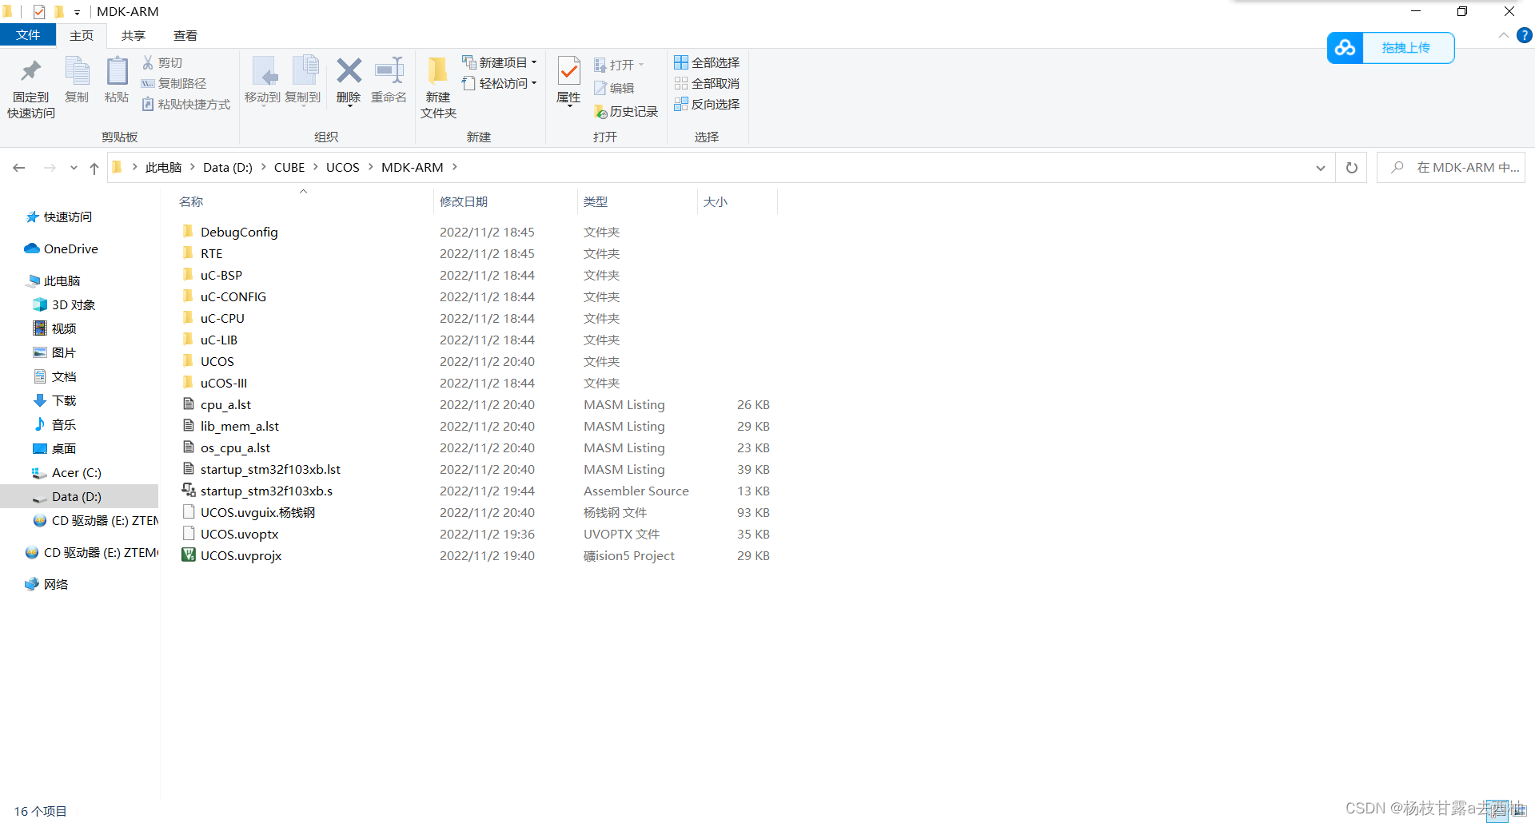Select 3D Objects (3D 对象) in sidebar
Viewport: 1535px width, 823px height.
(x=64, y=305)
